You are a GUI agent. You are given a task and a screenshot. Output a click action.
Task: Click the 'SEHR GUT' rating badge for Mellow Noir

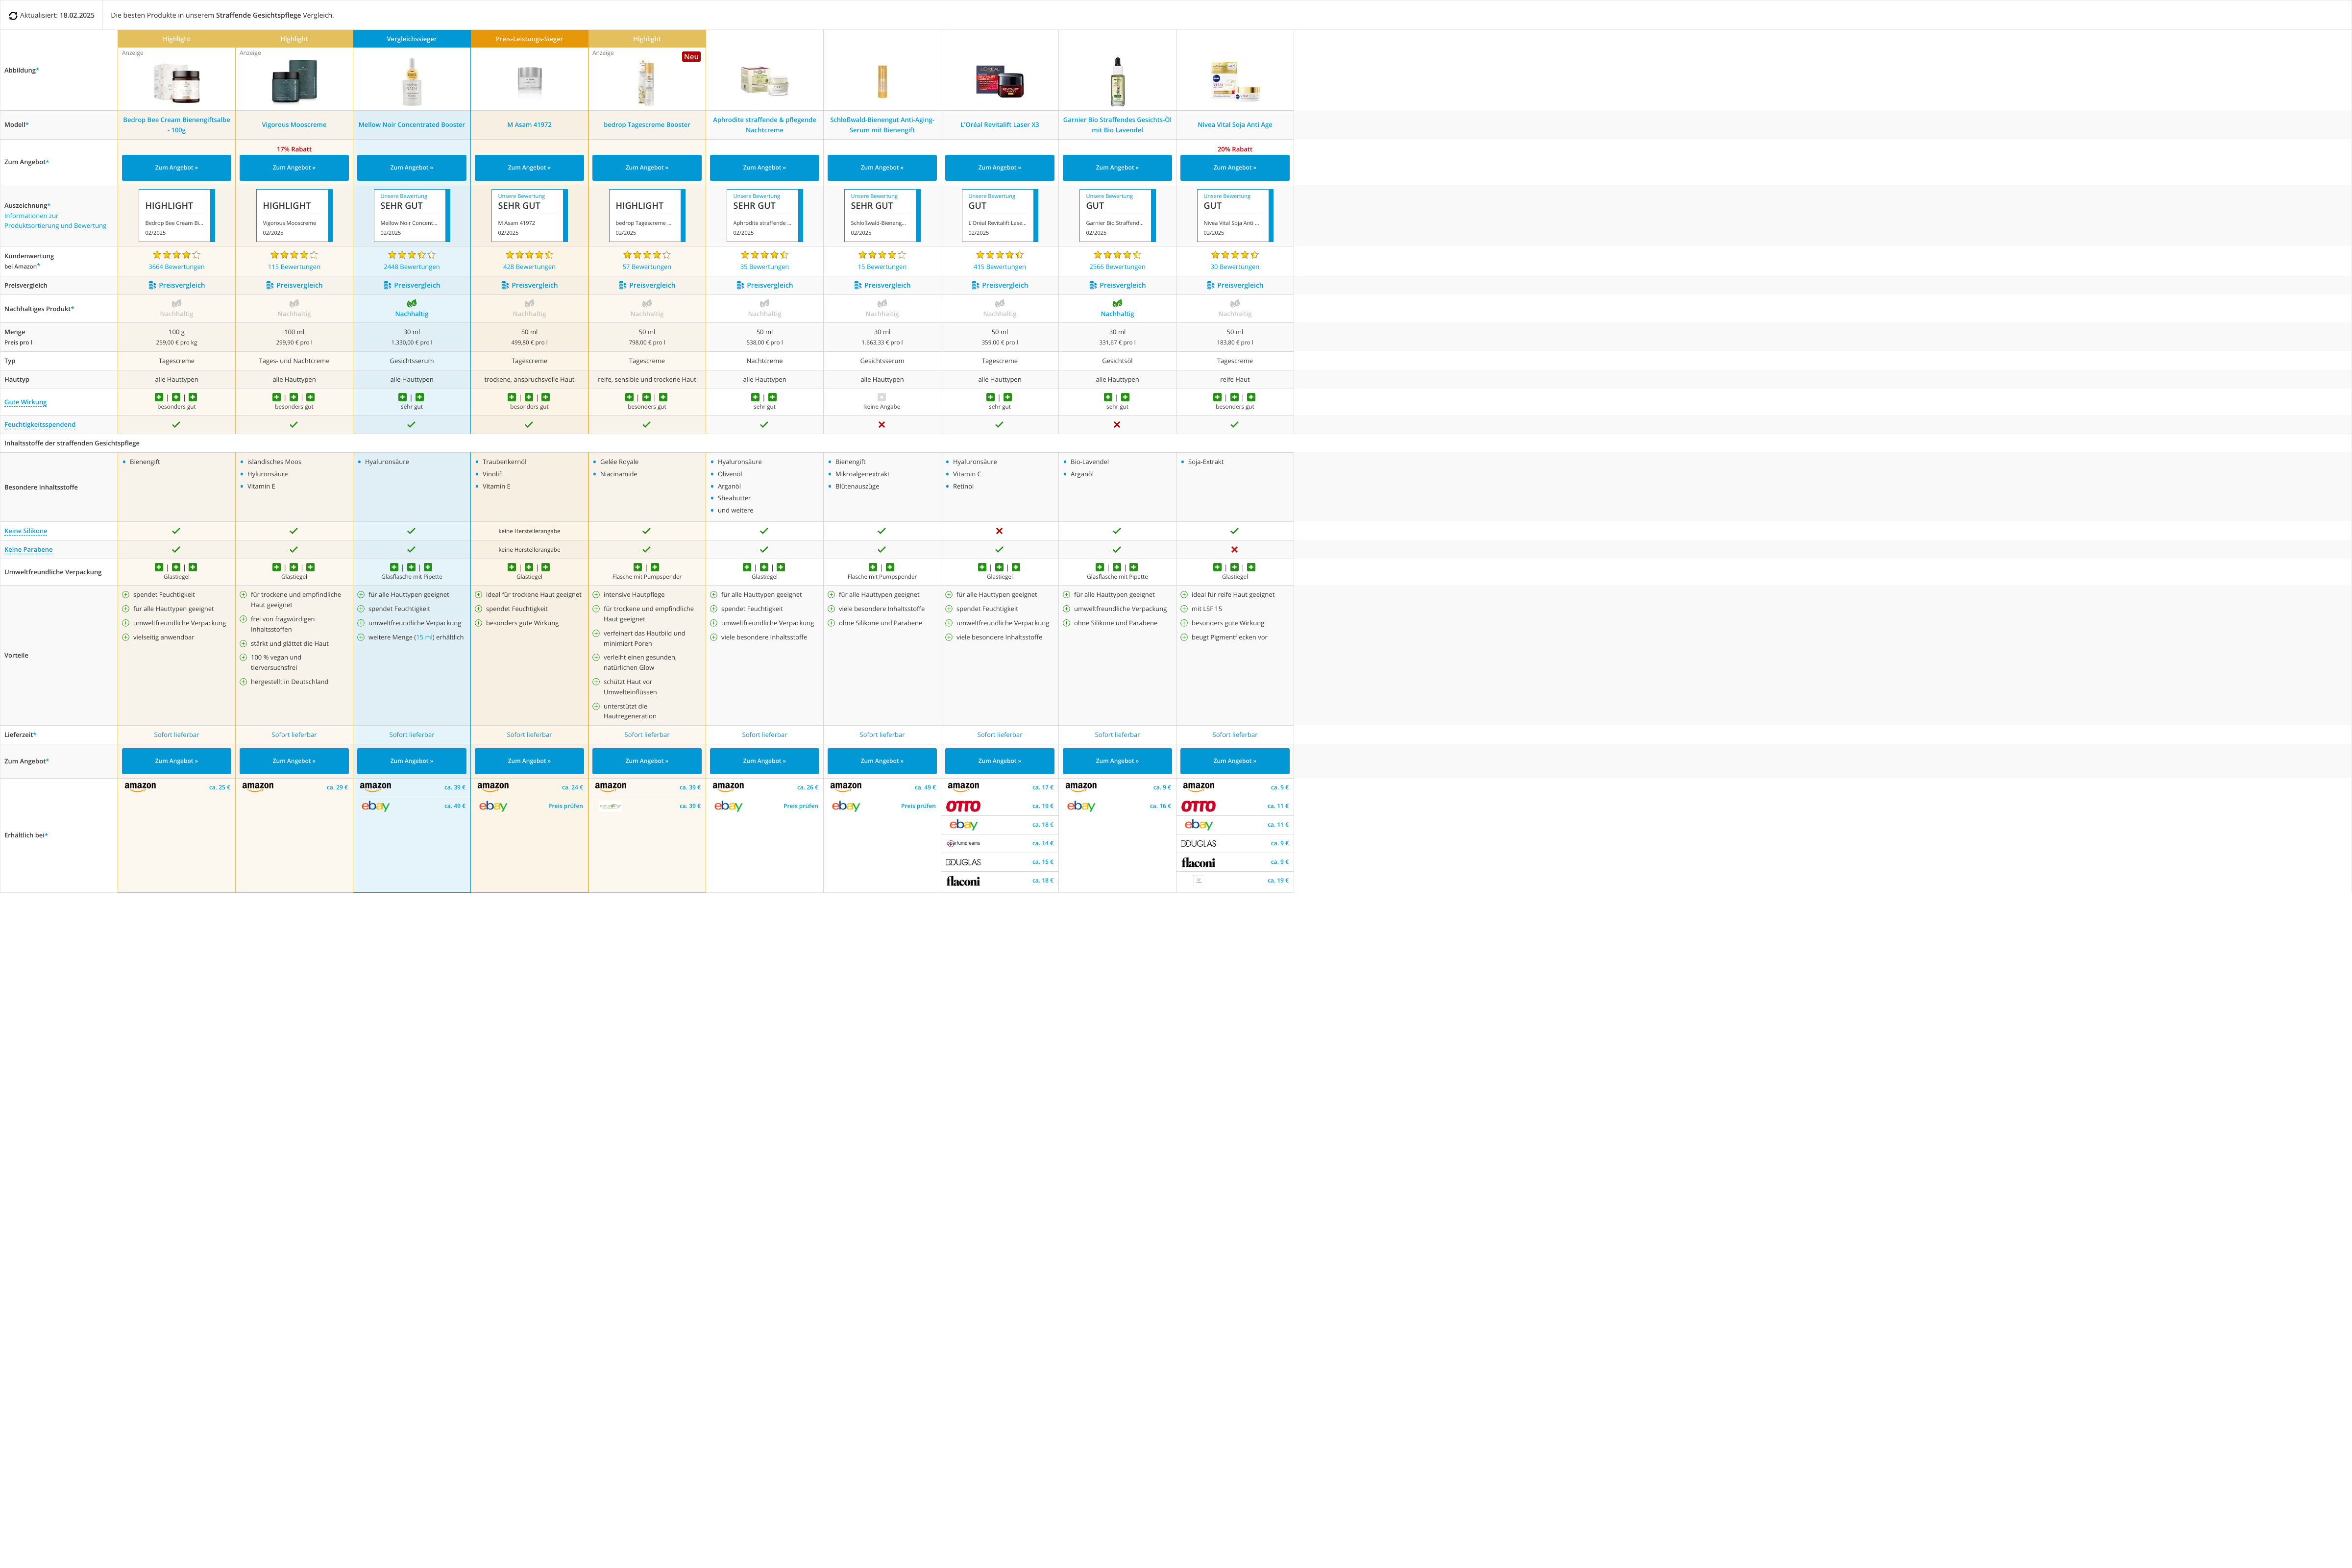(412, 216)
